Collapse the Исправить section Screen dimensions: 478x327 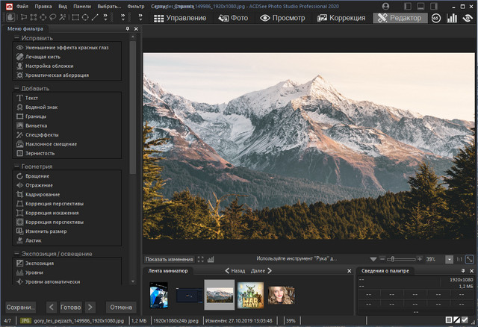[17, 37]
